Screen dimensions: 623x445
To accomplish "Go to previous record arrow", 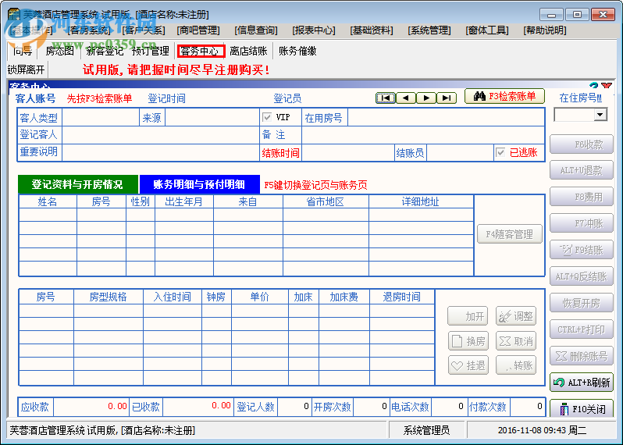I will [406, 98].
